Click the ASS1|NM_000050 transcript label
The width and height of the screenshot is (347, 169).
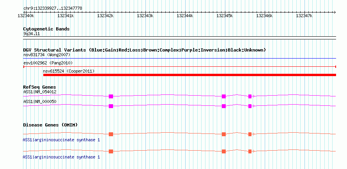pos(40,101)
